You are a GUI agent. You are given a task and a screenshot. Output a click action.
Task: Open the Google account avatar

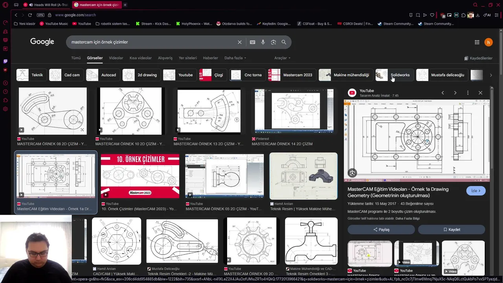[x=488, y=42]
